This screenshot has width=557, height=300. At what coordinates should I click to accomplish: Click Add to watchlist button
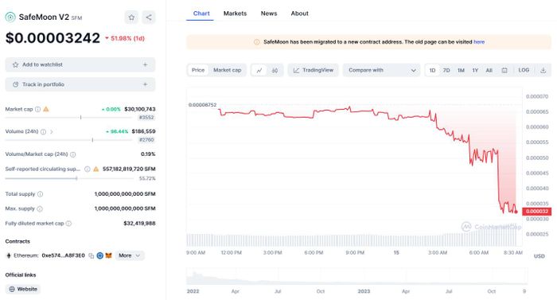(x=80, y=64)
